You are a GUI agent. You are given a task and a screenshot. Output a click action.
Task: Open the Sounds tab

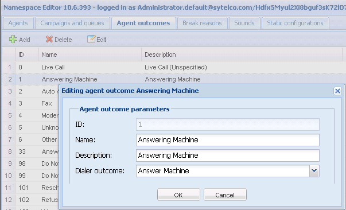244,23
